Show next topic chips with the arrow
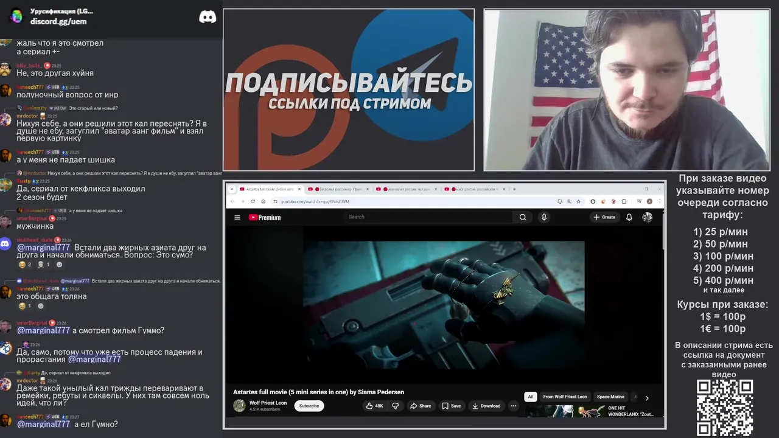The image size is (779, 438). [647, 398]
